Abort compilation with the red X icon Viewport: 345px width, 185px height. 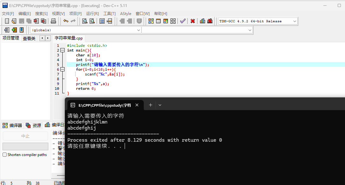(192, 21)
